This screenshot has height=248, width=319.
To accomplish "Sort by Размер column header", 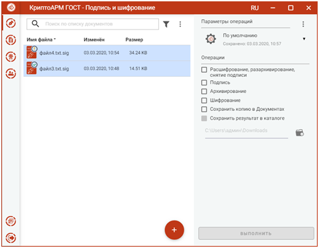I will 134,39.
